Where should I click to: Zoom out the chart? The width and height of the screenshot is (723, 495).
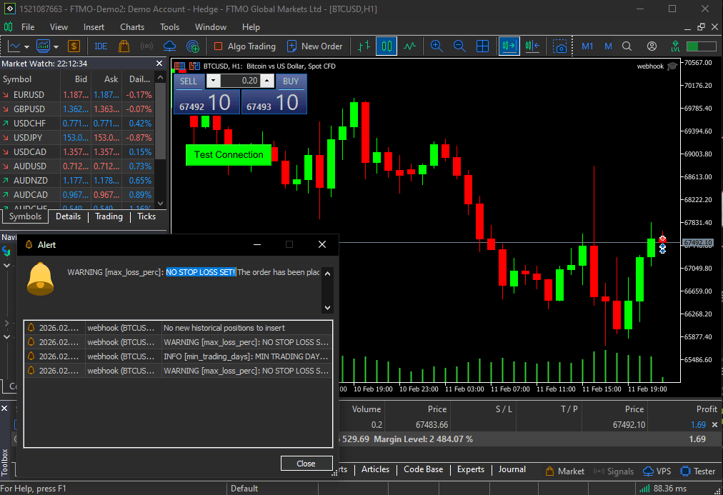click(x=459, y=46)
